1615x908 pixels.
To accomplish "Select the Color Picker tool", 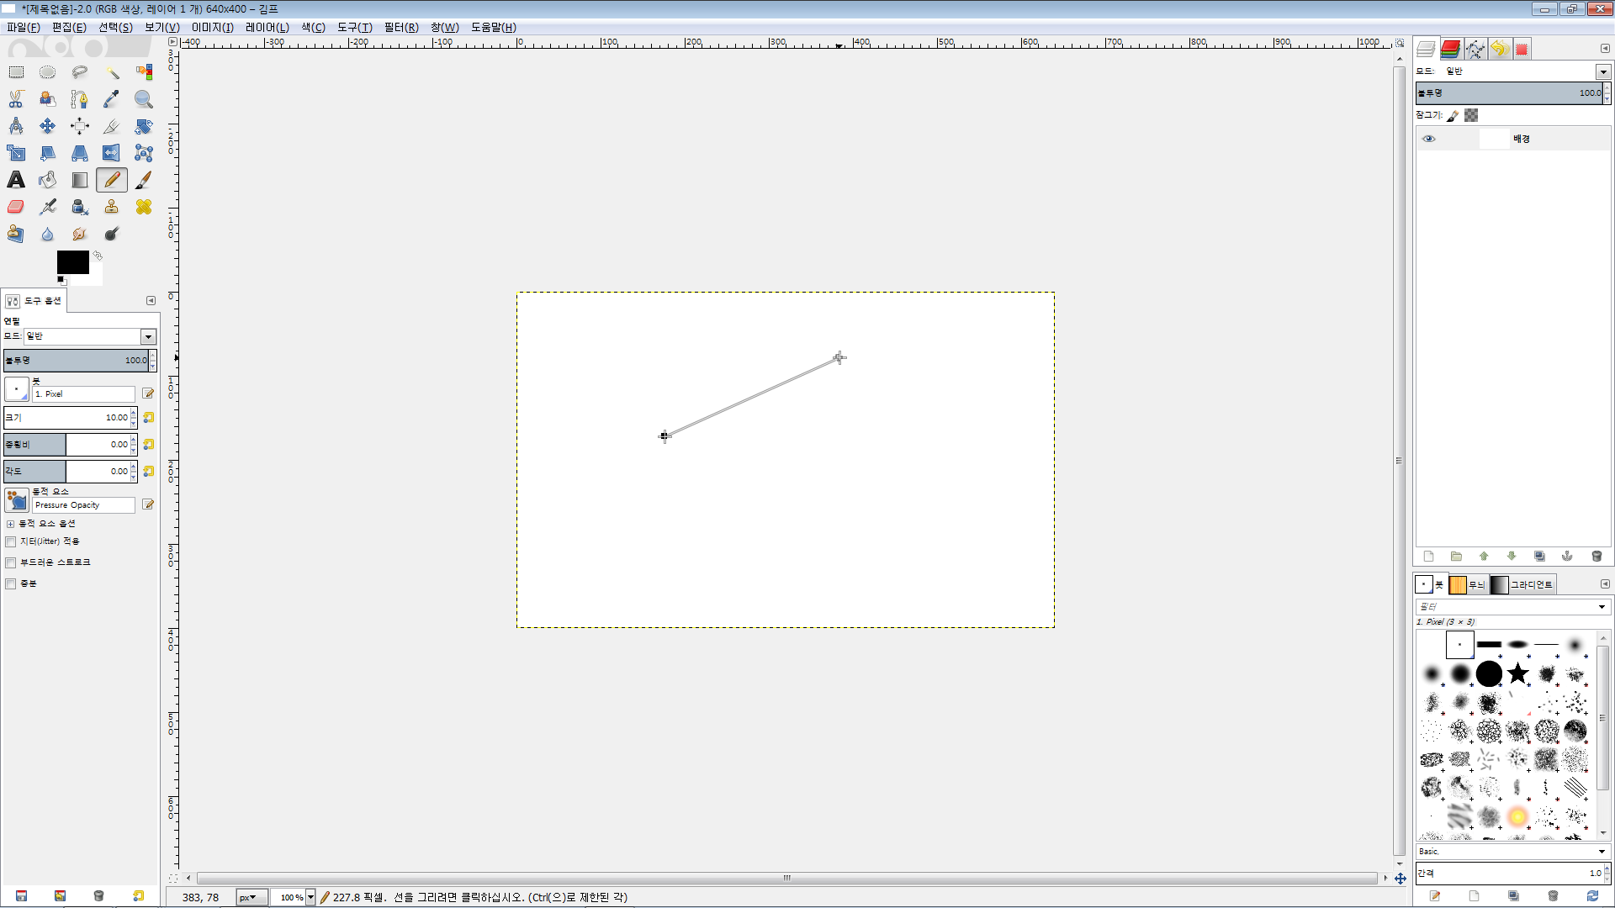I will 112,99.
